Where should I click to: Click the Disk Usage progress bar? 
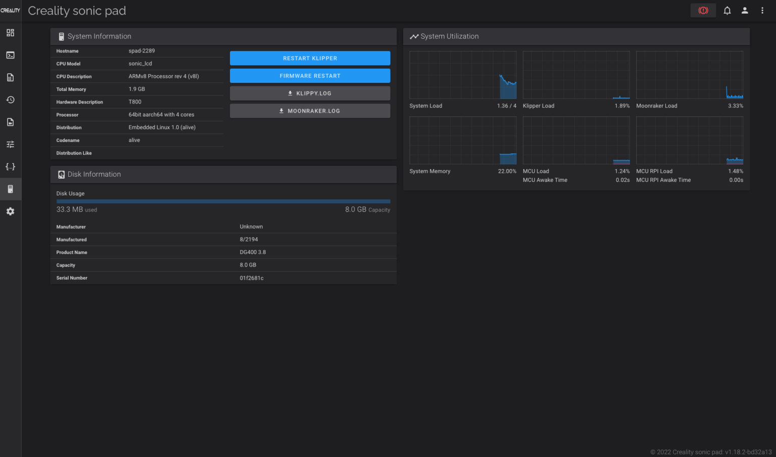coord(223,201)
